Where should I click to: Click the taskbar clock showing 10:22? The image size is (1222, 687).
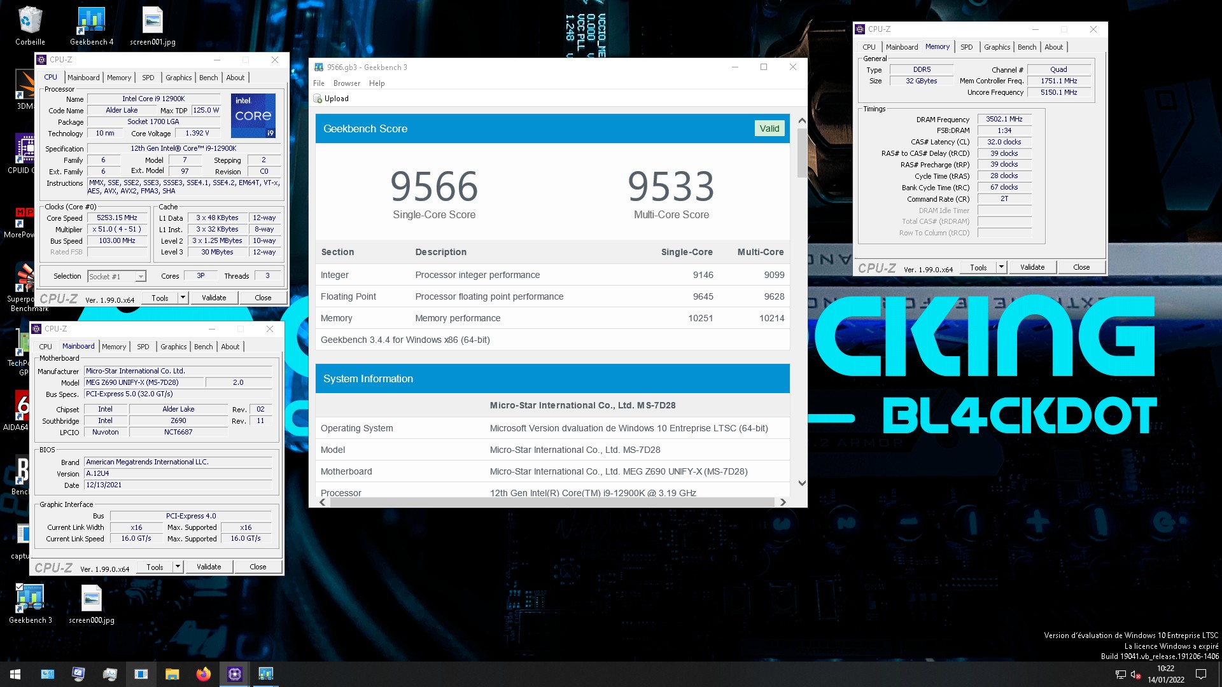(x=1166, y=674)
